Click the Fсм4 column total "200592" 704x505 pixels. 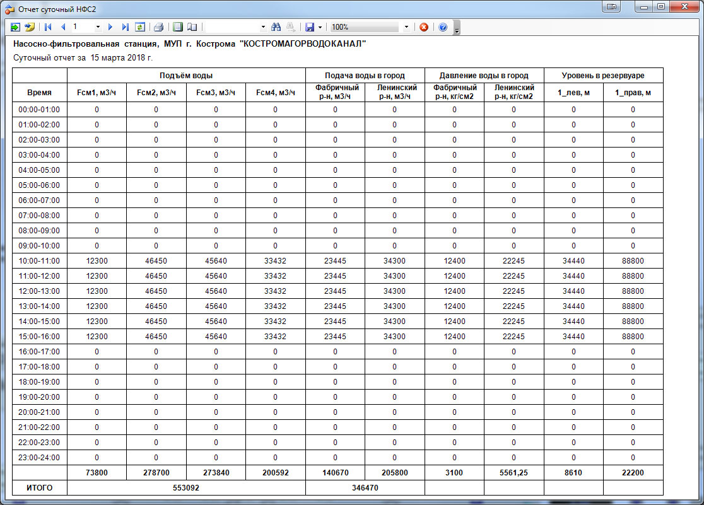276,473
